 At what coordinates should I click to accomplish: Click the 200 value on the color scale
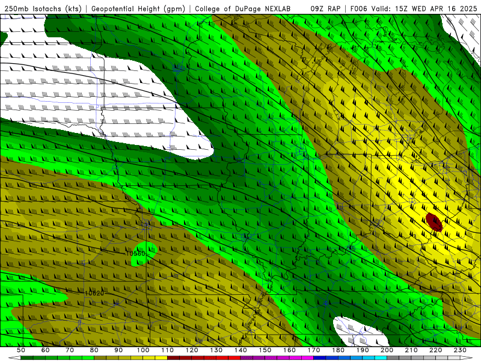[387, 350]
